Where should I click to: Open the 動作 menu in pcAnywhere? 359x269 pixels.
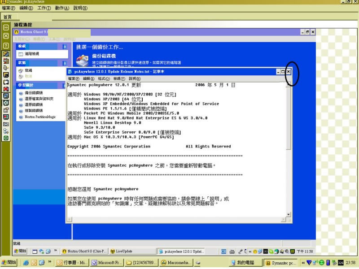click(62, 8)
